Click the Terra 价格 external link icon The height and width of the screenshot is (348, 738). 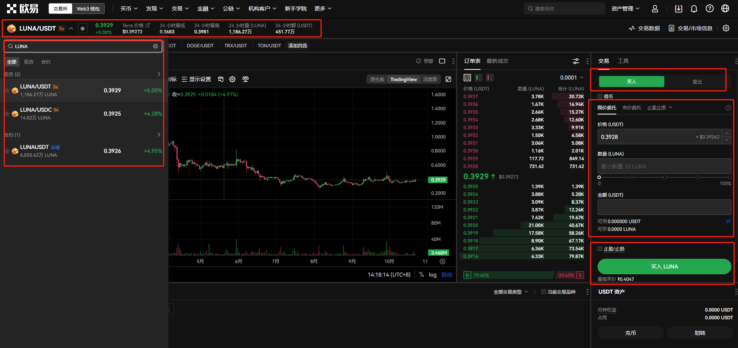click(148, 25)
